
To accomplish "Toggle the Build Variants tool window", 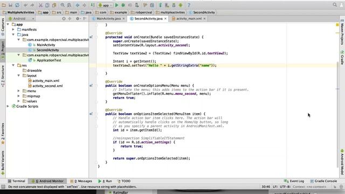I will click(3, 163).
